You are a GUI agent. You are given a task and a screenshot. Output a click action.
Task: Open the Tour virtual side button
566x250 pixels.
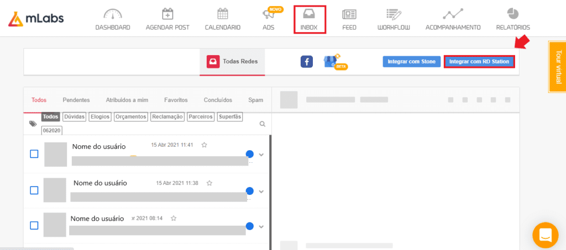pyautogui.click(x=558, y=67)
